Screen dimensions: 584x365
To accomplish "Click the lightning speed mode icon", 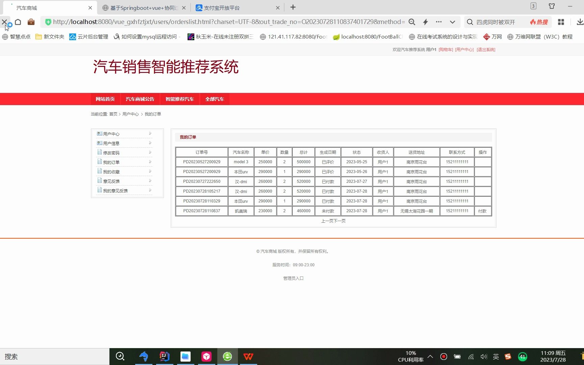I will pos(425,22).
